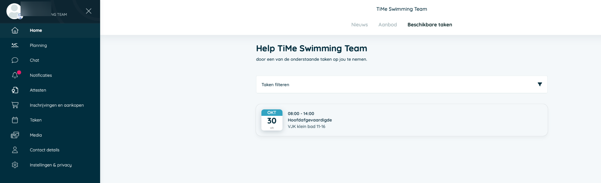Viewport: 601px width, 183px height.
Task: Click the Home house icon in sidebar
Action: pos(15,30)
